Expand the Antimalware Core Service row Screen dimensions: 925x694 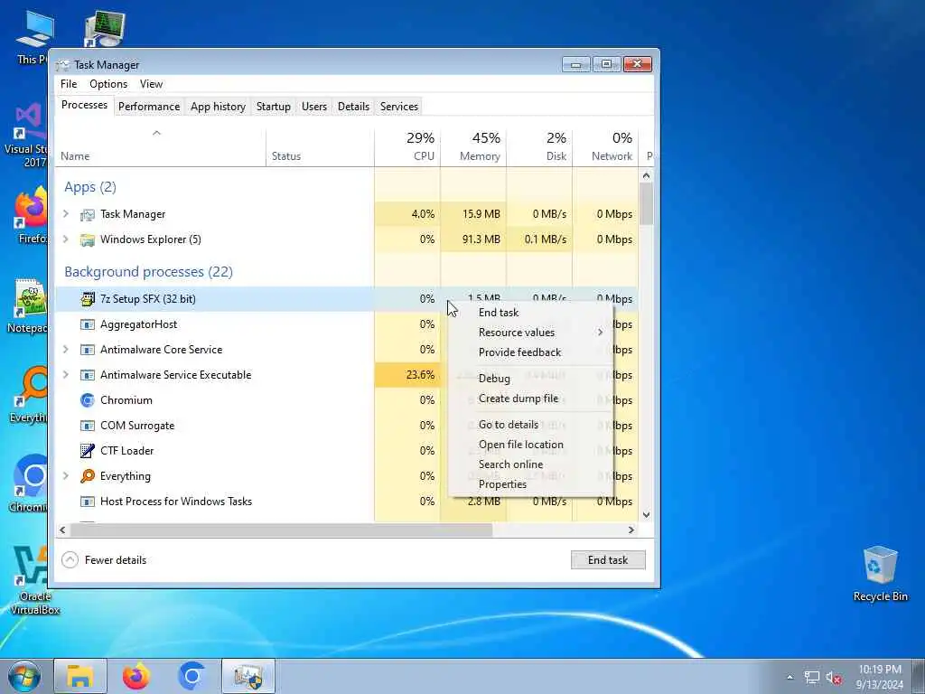(x=66, y=350)
